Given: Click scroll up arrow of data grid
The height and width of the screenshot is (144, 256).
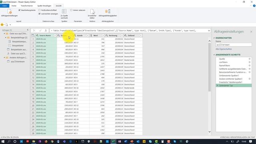Looking at the screenshot, I should coord(210,41).
